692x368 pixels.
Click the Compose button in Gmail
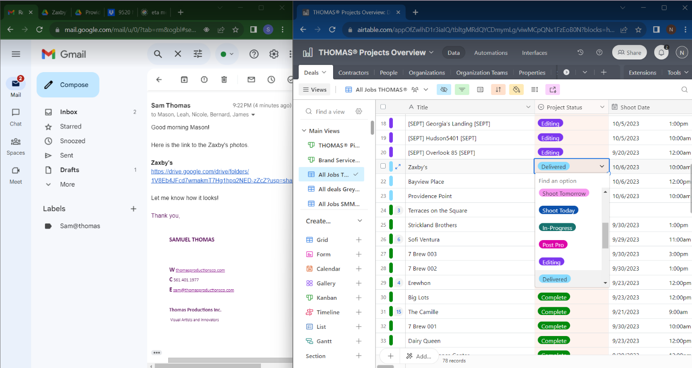(x=67, y=85)
